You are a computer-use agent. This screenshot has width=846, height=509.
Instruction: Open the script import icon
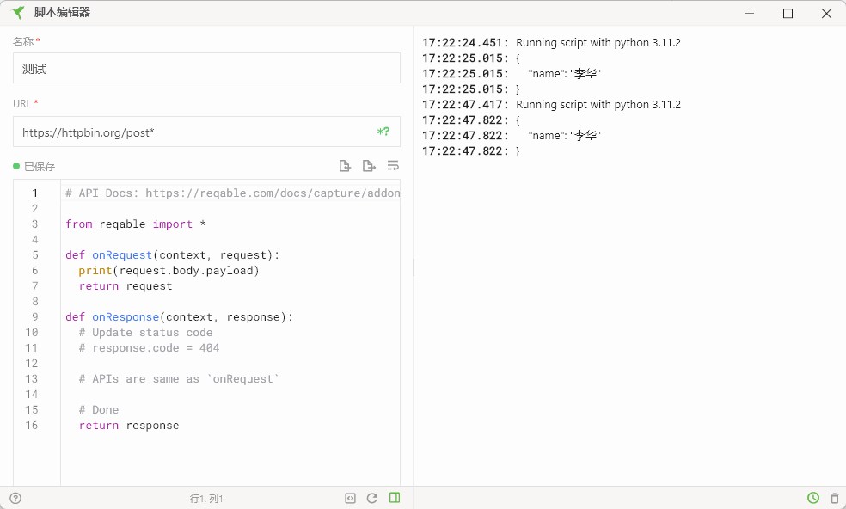click(345, 165)
